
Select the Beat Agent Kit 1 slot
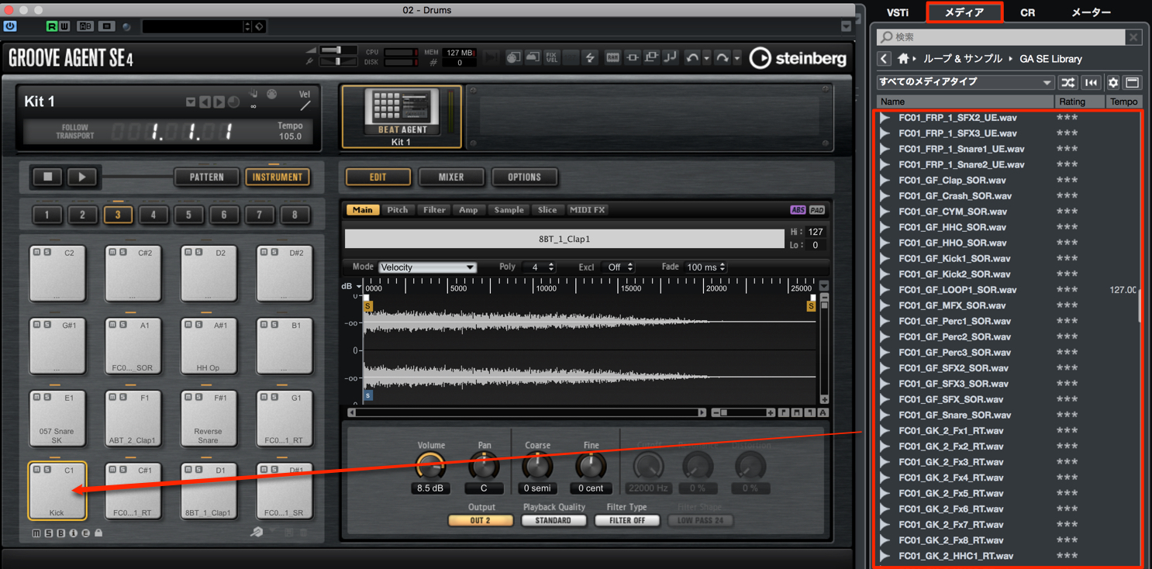point(401,116)
